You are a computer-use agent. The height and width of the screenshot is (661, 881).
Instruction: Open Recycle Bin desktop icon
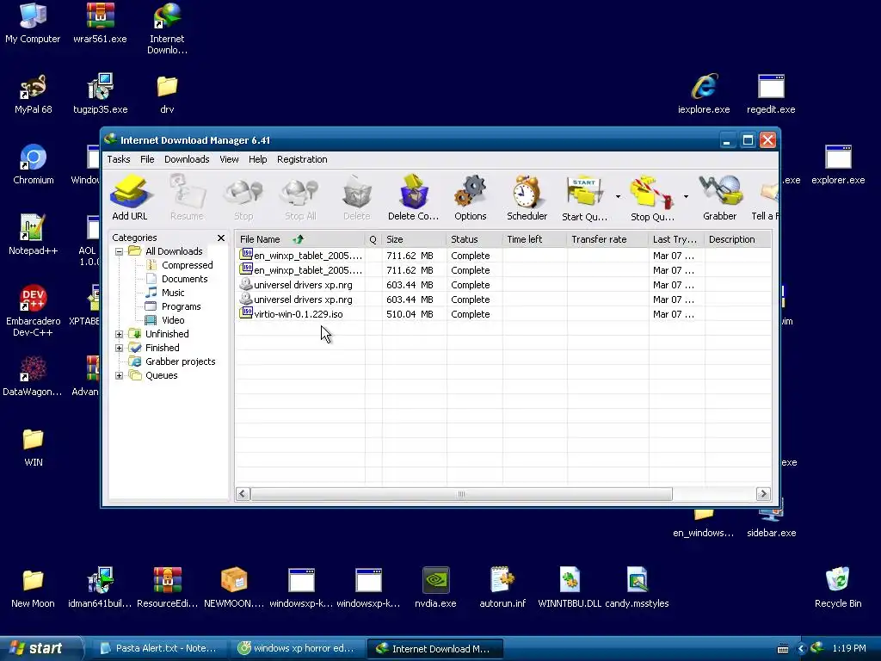(x=838, y=588)
